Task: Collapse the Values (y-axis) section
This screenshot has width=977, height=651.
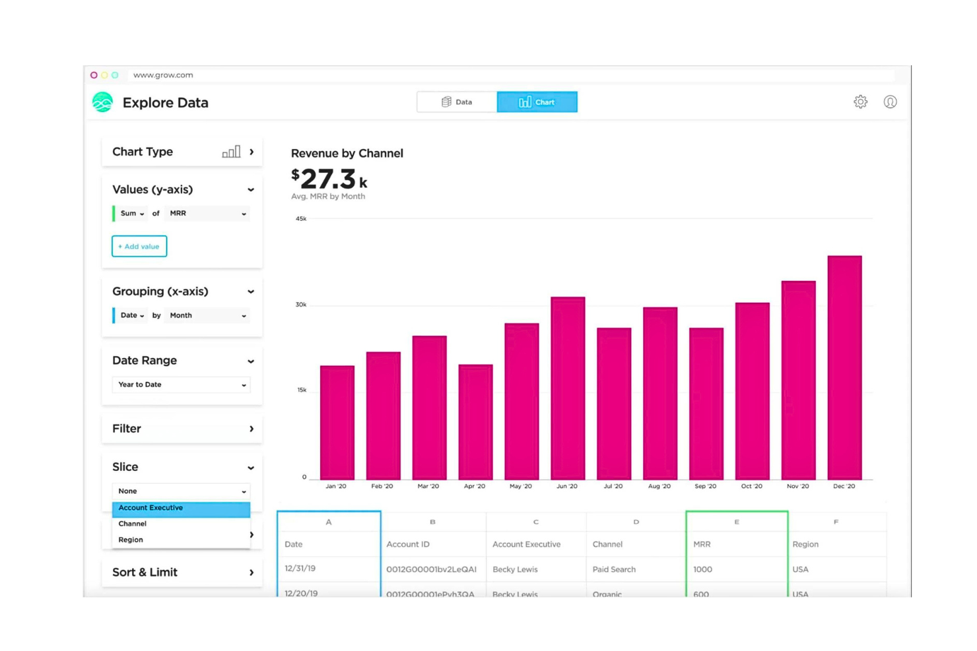Action: click(251, 190)
